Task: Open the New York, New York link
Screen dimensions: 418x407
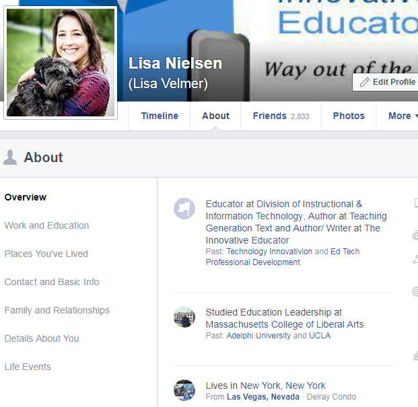Action: point(283,385)
